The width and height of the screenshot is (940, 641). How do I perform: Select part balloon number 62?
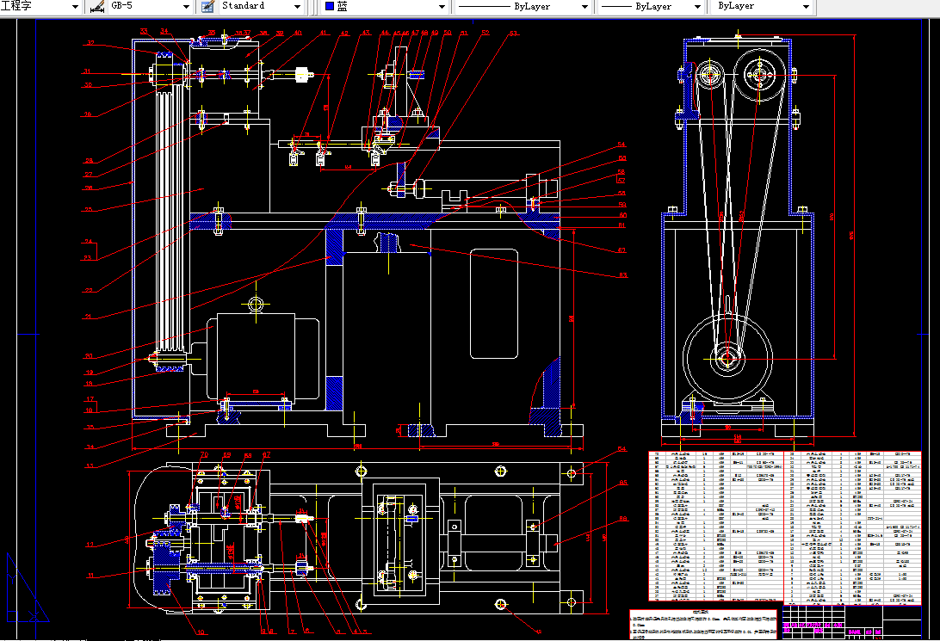pyautogui.click(x=622, y=250)
